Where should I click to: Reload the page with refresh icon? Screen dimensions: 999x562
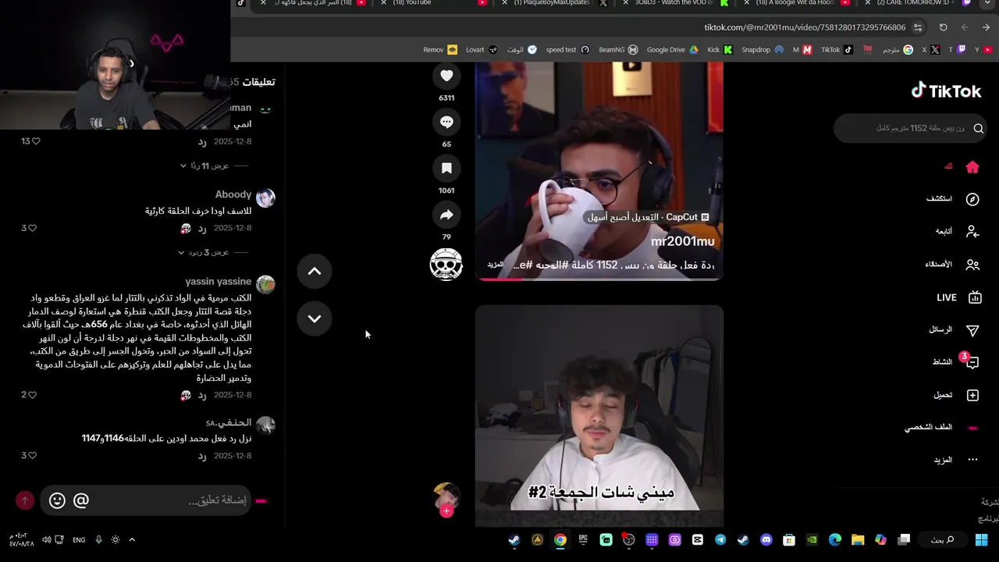pyautogui.click(x=943, y=27)
